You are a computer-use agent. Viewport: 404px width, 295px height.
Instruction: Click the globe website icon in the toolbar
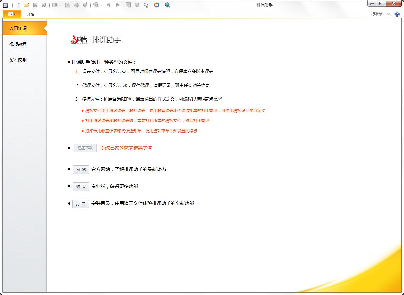coord(167,5)
